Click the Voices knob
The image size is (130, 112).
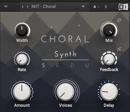coord(66,92)
